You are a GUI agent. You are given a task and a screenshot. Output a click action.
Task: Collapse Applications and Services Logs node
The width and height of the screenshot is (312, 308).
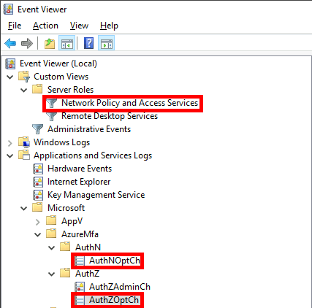tap(10, 156)
